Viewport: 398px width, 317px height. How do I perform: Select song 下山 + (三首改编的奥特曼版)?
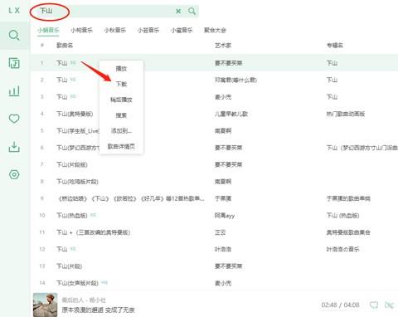pyautogui.click(x=214, y=232)
